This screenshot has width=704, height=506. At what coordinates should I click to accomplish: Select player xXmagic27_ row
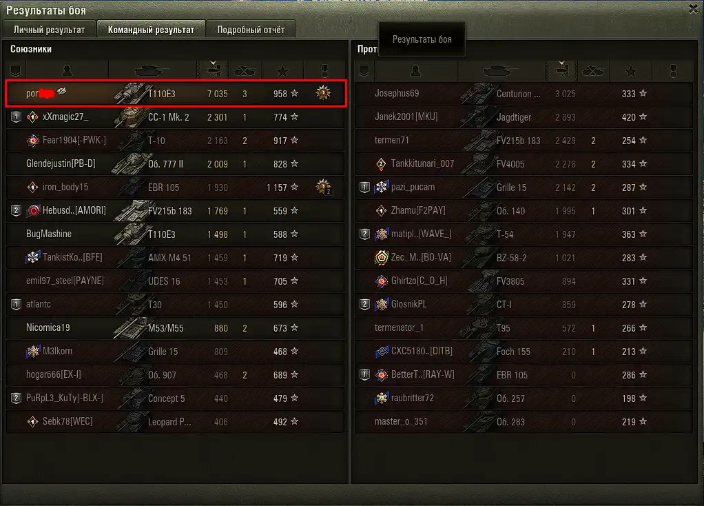176,117
